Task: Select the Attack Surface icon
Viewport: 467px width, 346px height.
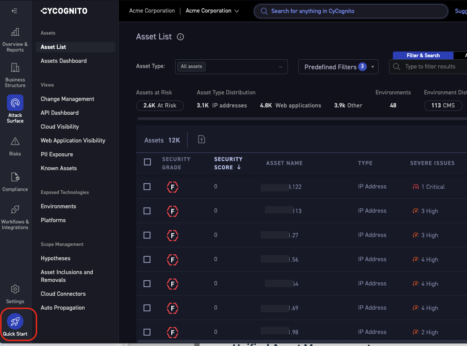Action: pyautogui.click(x=15, y=103)
